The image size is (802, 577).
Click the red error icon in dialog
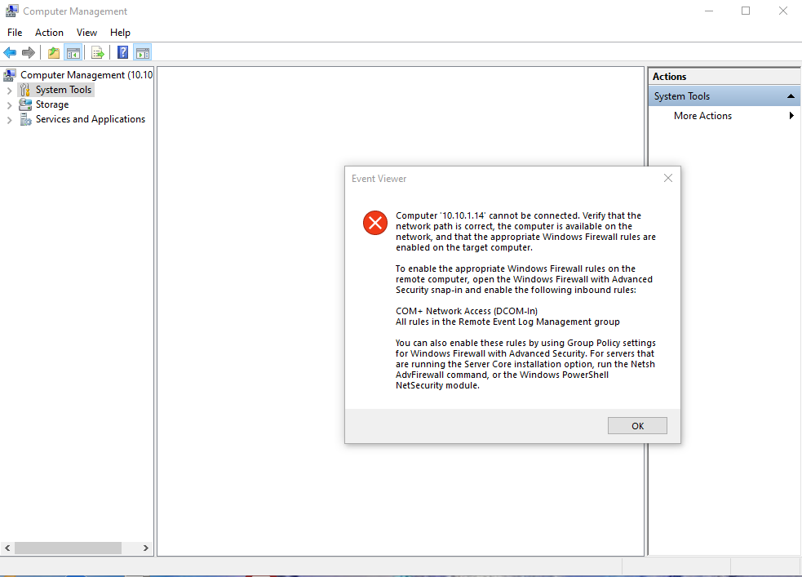[375, 223]
